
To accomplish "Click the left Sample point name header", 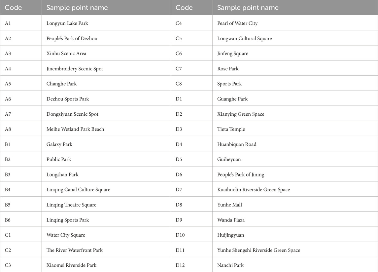I will tap(77, 8).
